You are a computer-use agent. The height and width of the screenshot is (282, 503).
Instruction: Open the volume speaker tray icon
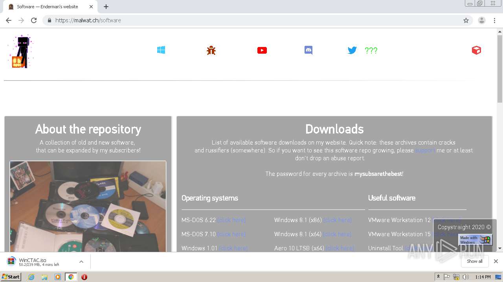(466, 277)
